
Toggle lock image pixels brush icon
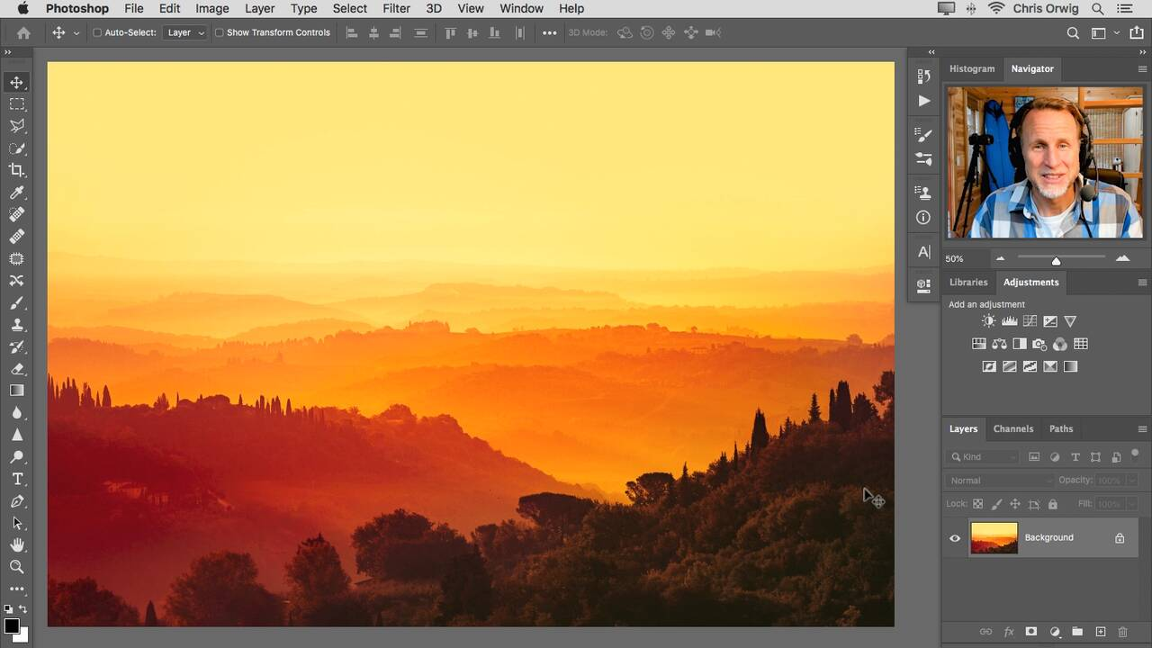(x=997, y=504)
